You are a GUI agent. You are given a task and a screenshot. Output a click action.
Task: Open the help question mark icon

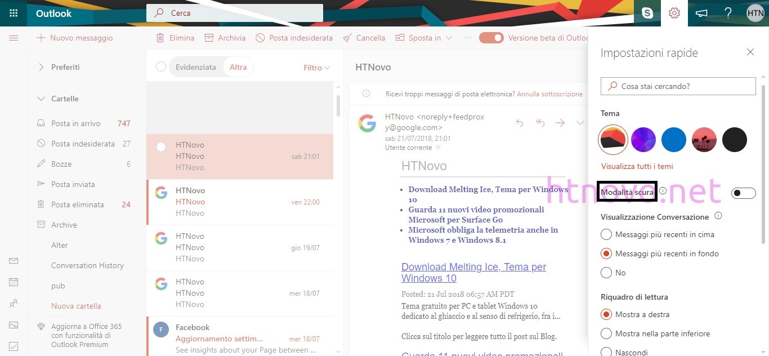coord(728,13)
